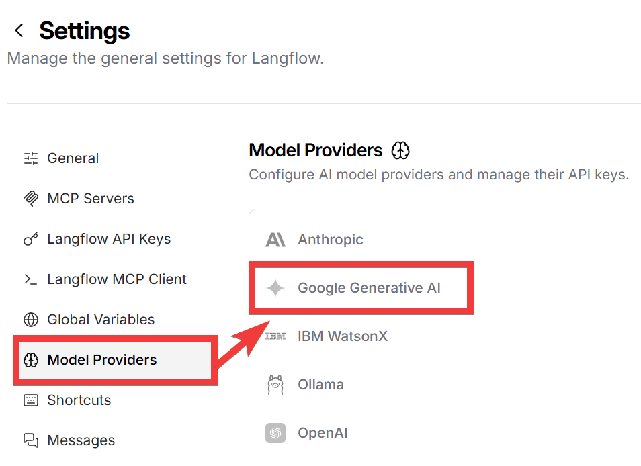Click the Messages chat bubbles icon
This screenshot has width=641, height=466.
click(x=31, y=440)
